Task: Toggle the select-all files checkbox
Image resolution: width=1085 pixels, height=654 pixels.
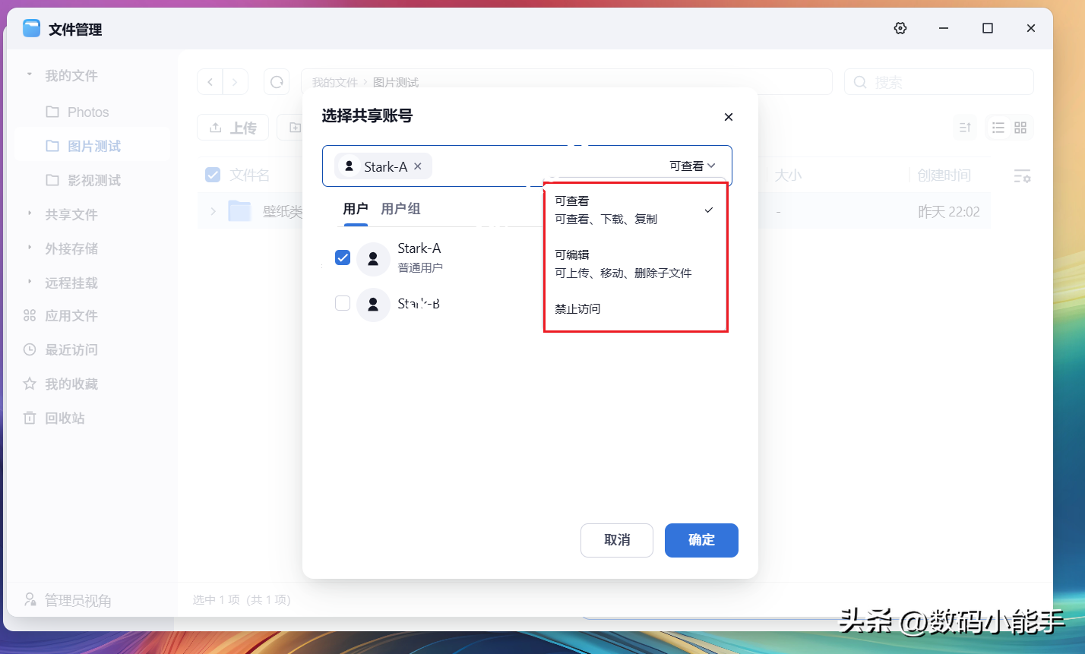Action: tap(213, 175)
